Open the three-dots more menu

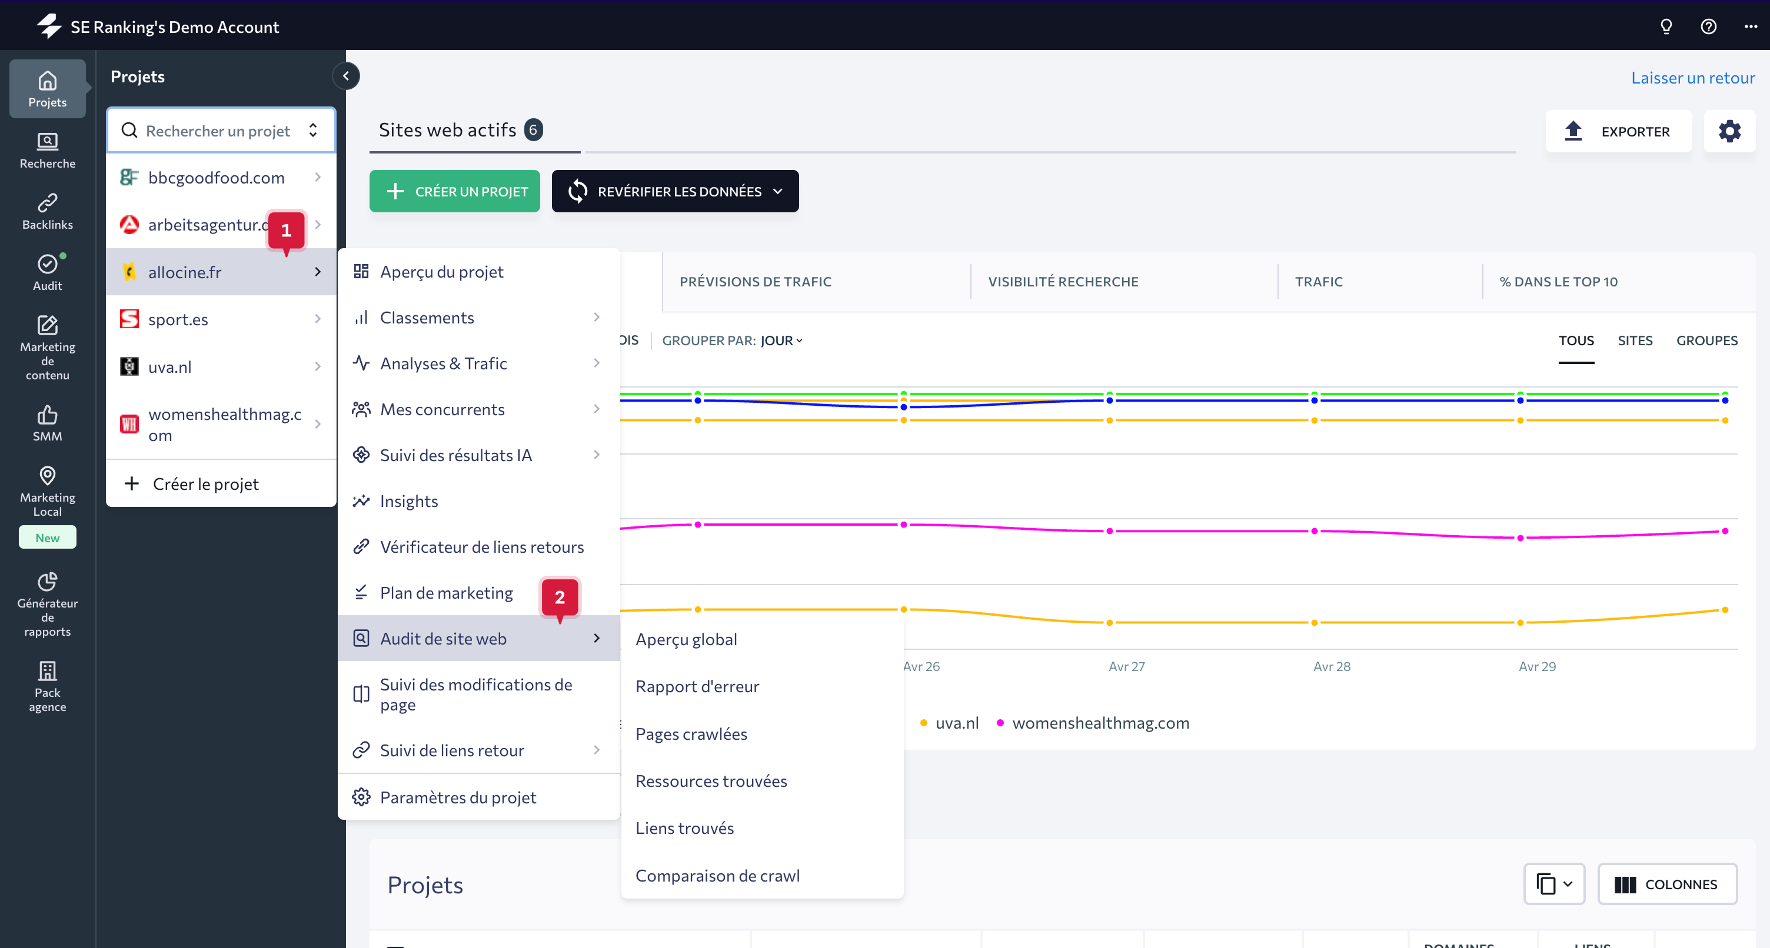point(1750,27)
